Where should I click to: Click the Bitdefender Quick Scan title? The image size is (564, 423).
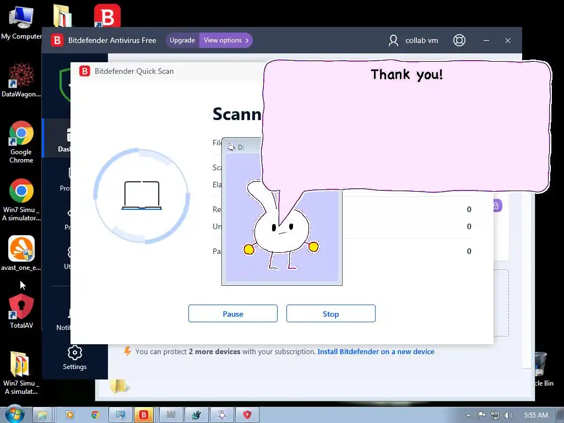coord(134,71)
